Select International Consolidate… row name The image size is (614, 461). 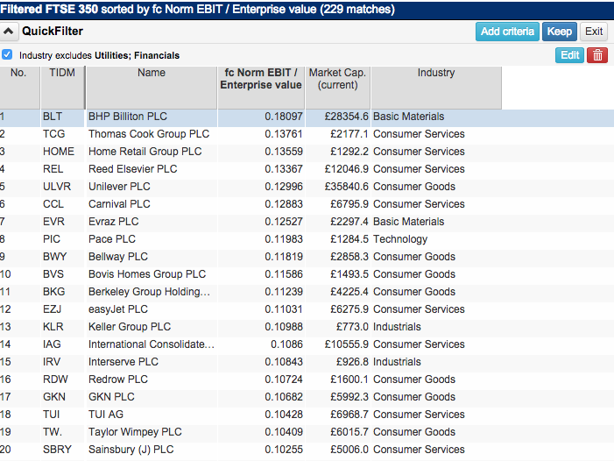[x=152, y=344]
